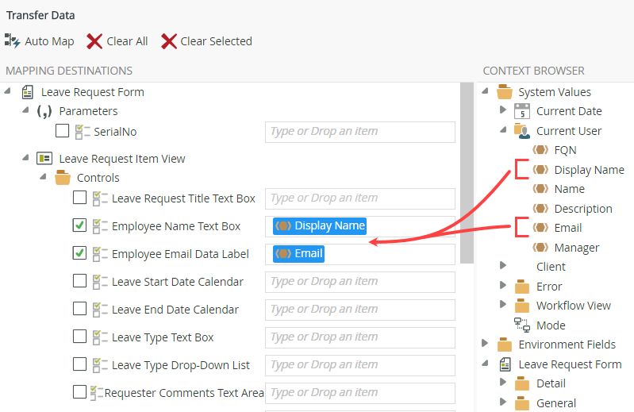
Task: Check the Leave Start Date Calendar checkbox
Action: (79, 280)
